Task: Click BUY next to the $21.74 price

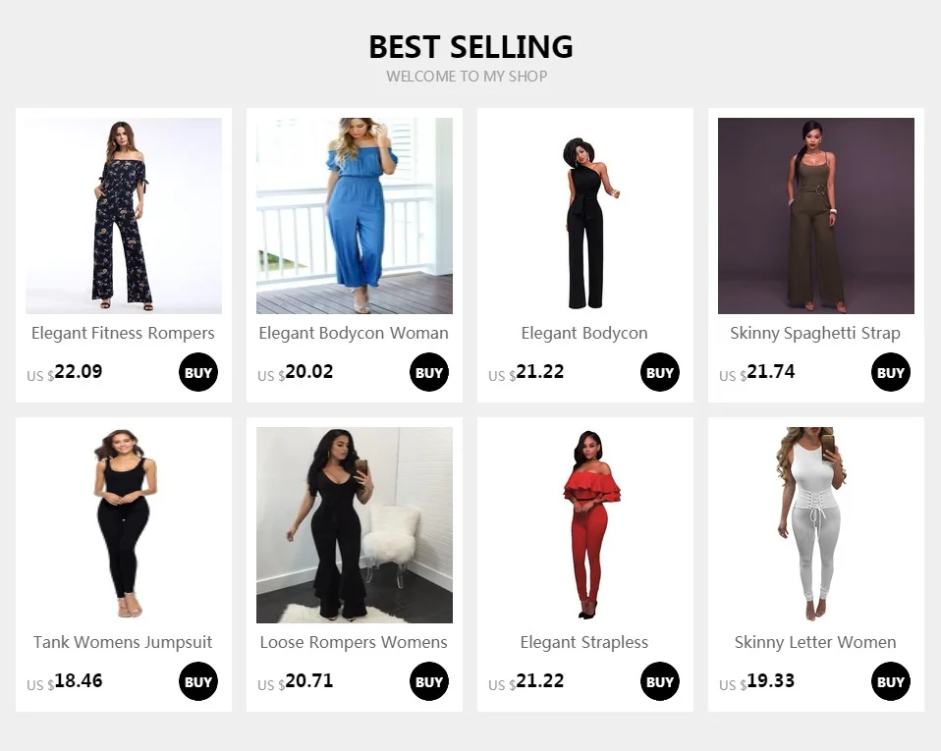Action: pyautogui.click(x=891, y=372)
